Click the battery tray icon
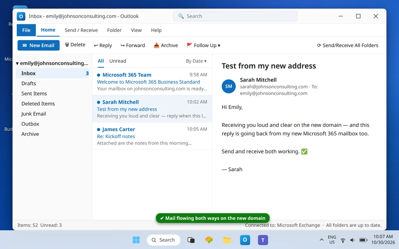The height and width of the screenshot is (249, 399). point(363,240)
